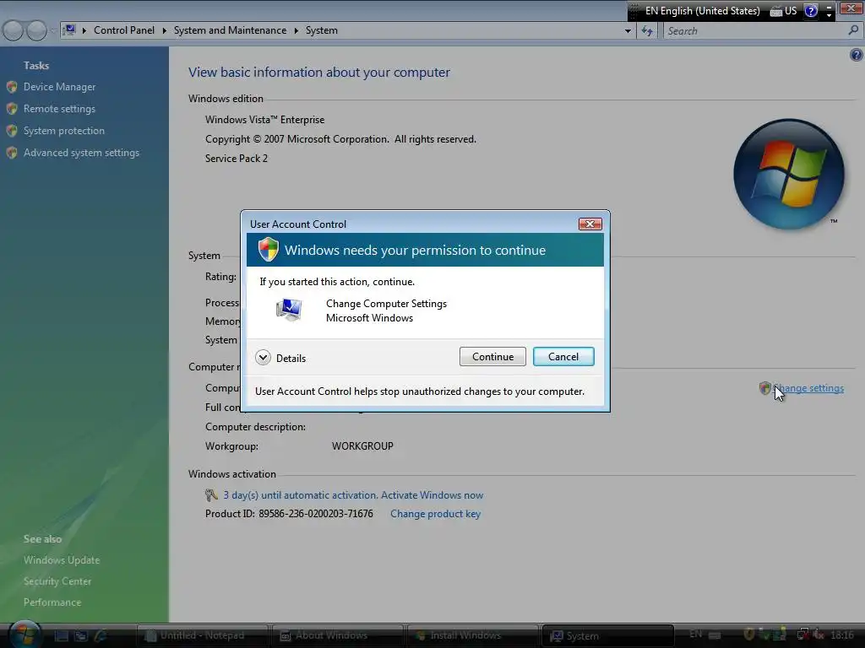Click the language bar help icon
The height and width of the screenshot is (648, 865).
pos(811,10)
